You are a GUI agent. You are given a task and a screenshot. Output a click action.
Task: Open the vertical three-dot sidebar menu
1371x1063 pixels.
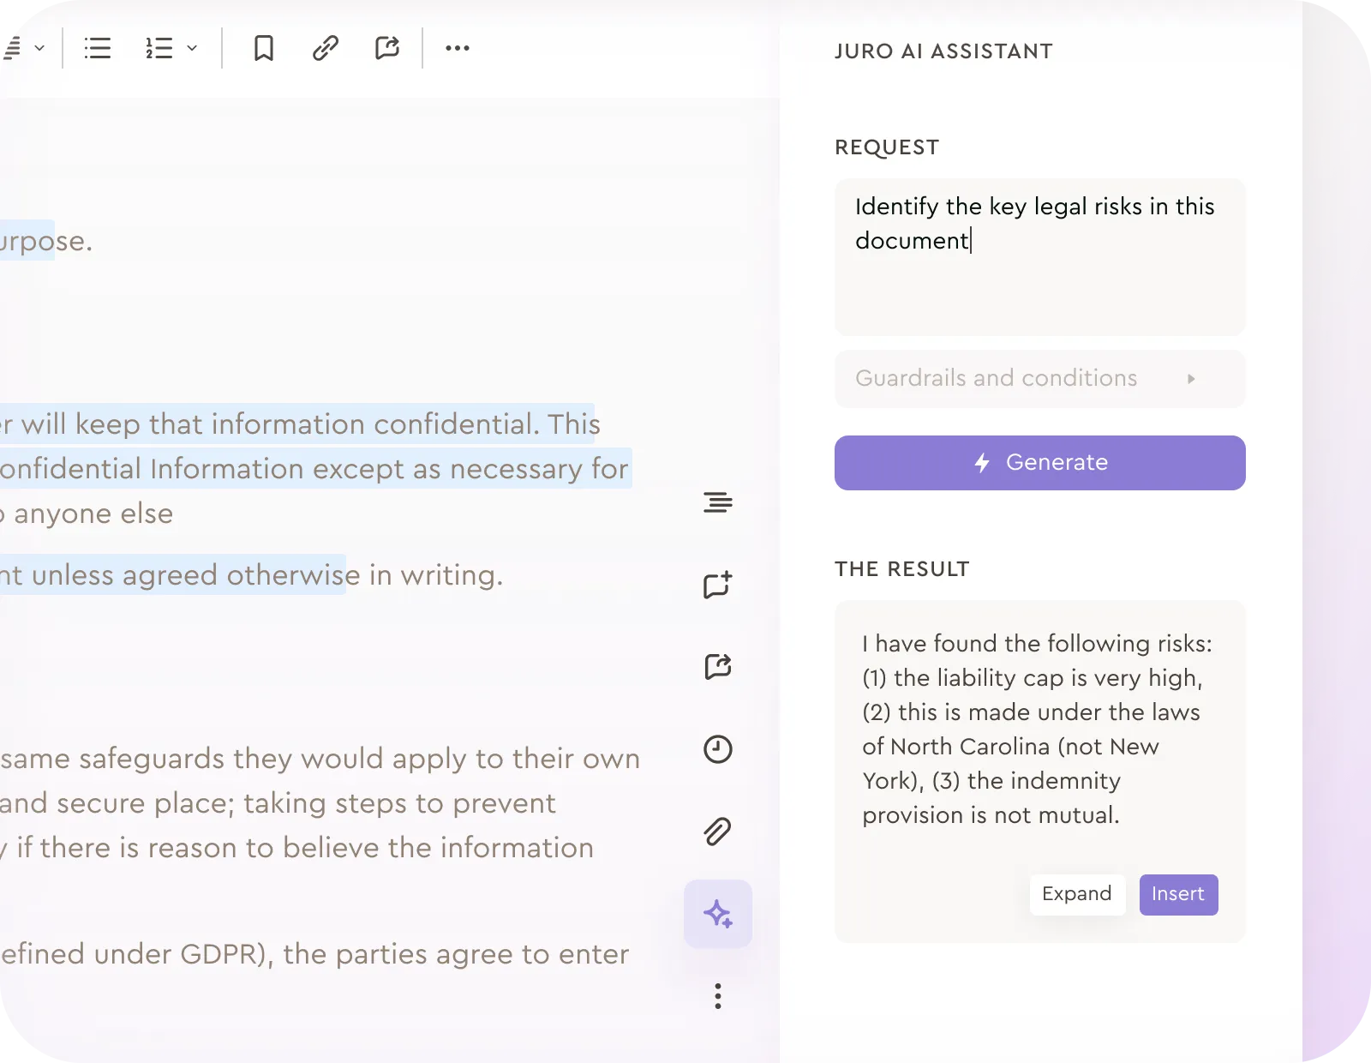[x=717, y=997]
